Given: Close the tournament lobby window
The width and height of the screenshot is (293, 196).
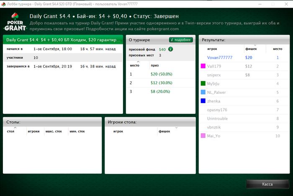Looking at the screenshot, I should tap(286, 4).
